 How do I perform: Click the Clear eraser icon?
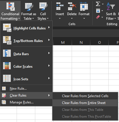coord(98,17)
